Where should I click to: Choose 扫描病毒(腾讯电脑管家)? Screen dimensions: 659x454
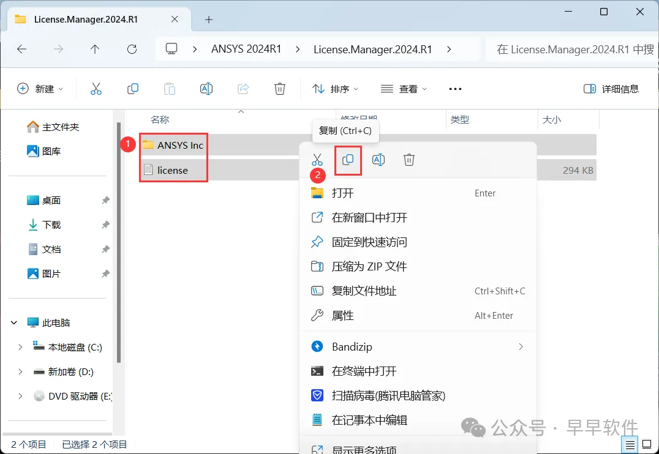[418, 396]
